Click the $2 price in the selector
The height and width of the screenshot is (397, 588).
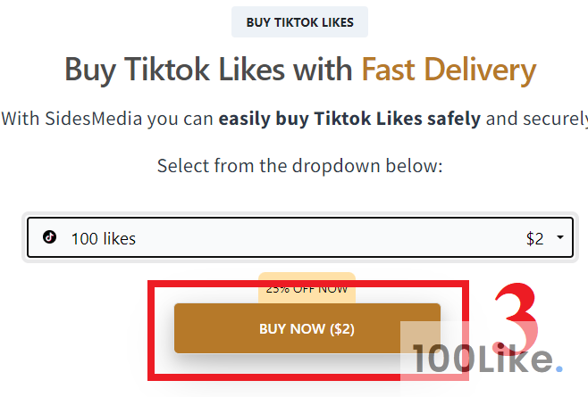[x=534, y=238]
